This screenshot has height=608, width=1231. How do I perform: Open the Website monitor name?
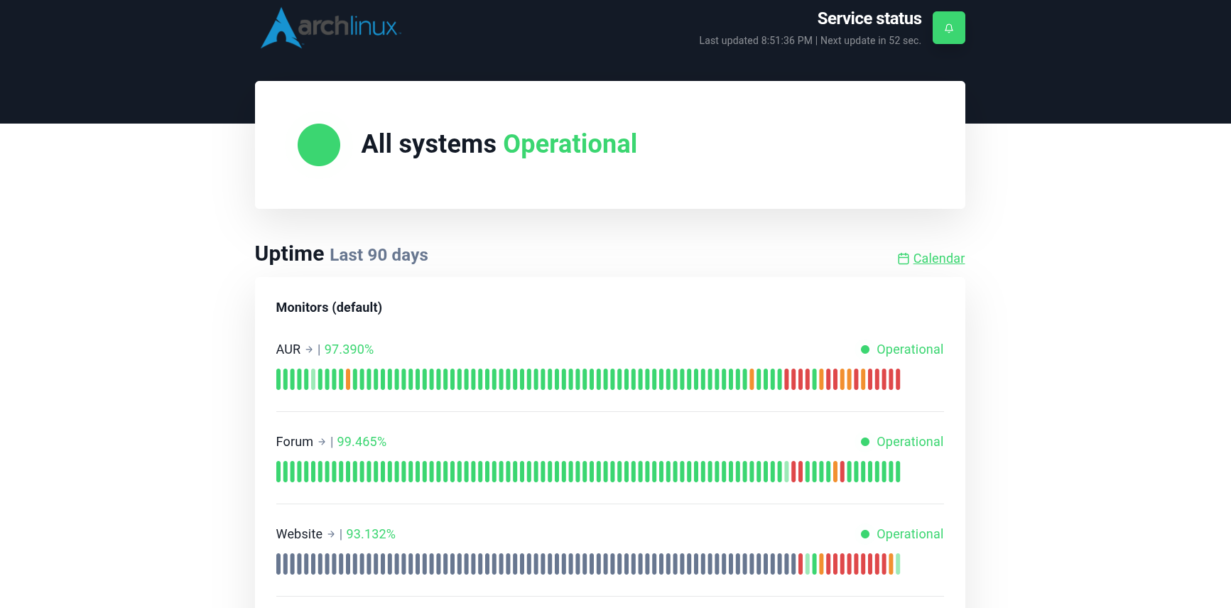coord(299,534)
